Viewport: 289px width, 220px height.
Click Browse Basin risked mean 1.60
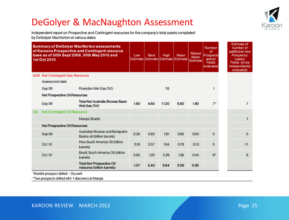196,104
